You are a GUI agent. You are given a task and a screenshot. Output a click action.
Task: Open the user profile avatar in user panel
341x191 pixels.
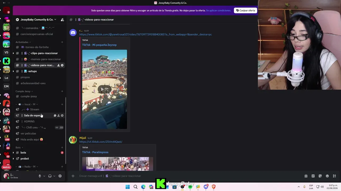coord(6,176)
